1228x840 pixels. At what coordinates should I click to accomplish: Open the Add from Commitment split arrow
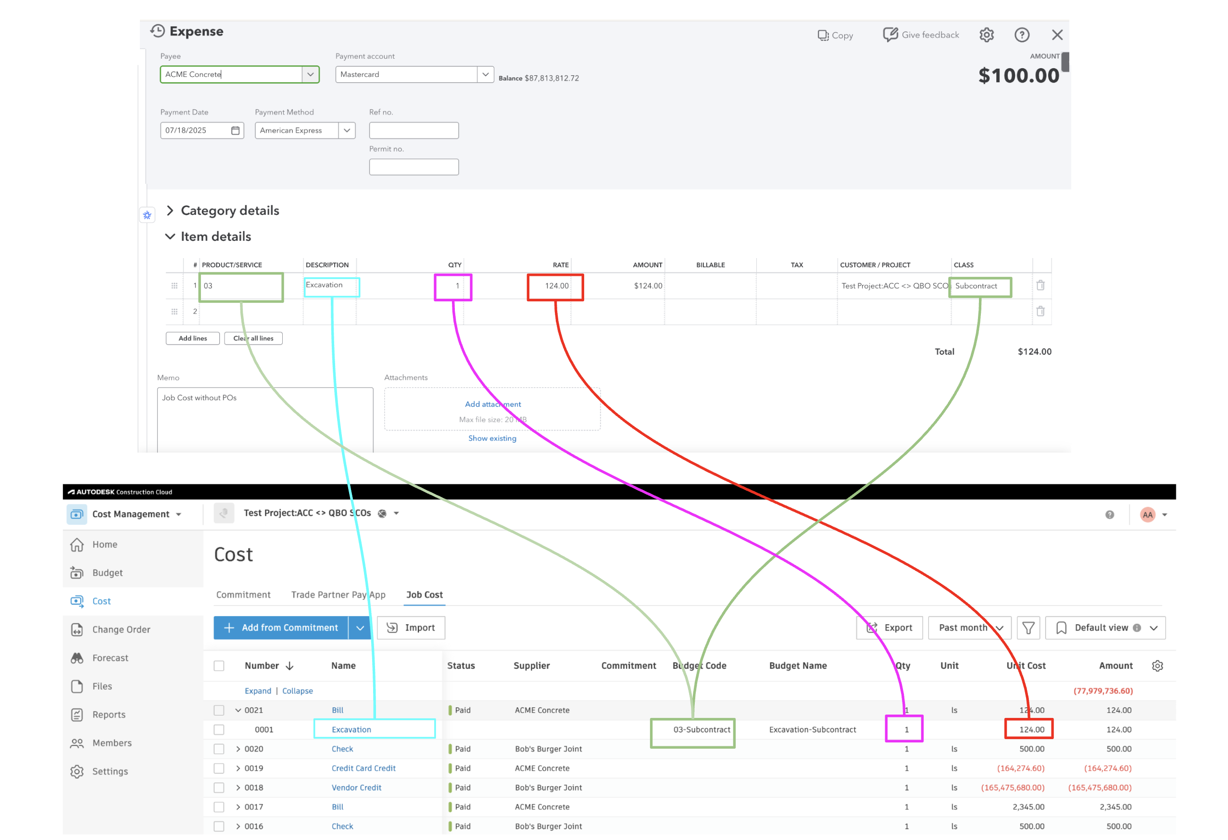pos(359,628)
